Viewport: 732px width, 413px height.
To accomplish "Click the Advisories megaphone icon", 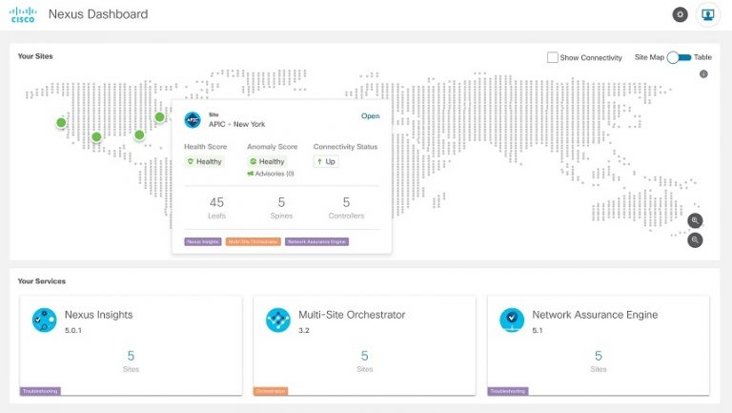I will pyautogui.click(x=251, y=174).
